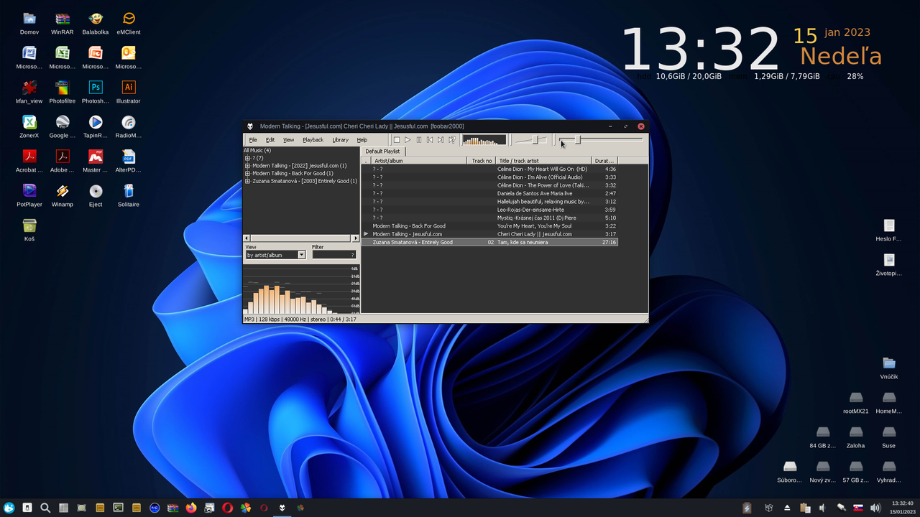The width and height of the screenshot is (920, 517).
Task: Open the PotPlayer desktop shortcut
Action: coord(29,191)
